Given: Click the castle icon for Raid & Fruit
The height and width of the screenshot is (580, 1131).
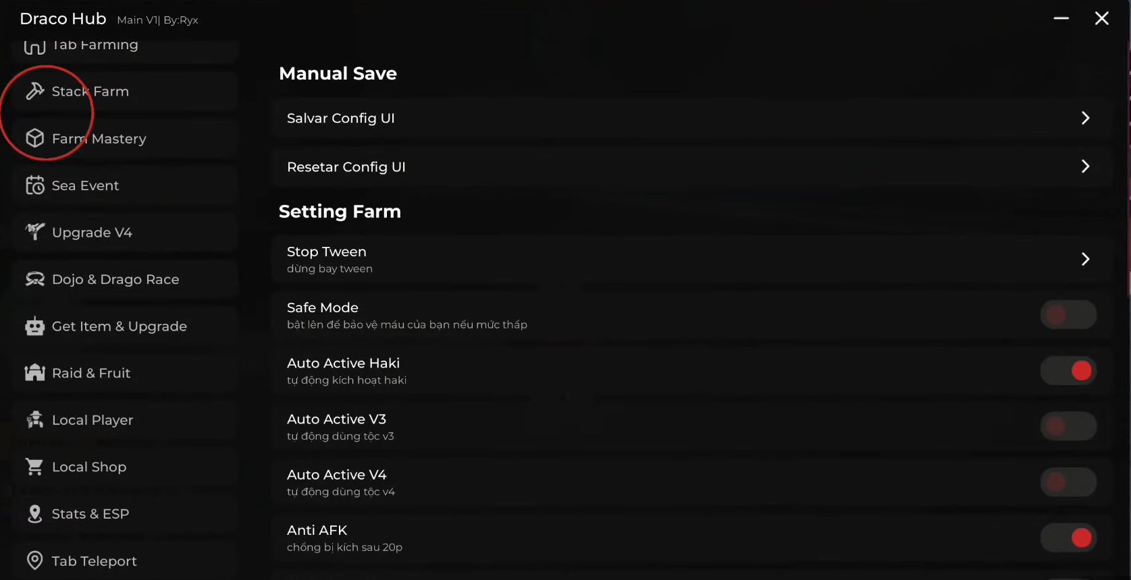Looking at the screenshot, I should point(34,373).
